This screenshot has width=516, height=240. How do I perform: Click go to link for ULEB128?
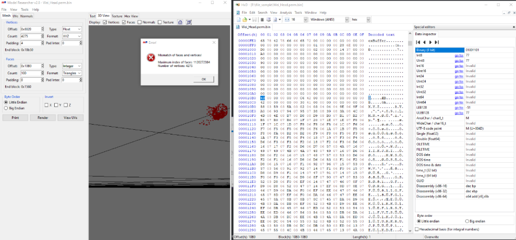point(459,113)
